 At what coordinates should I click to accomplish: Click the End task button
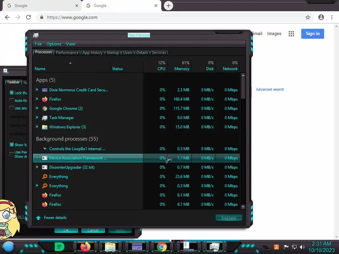[x=229, y=218]
